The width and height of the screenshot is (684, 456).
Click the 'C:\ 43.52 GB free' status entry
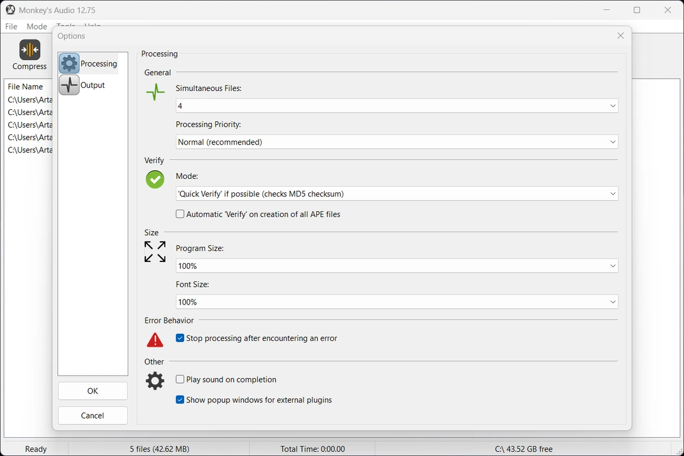pyautogui.click(x=524, y=449)
